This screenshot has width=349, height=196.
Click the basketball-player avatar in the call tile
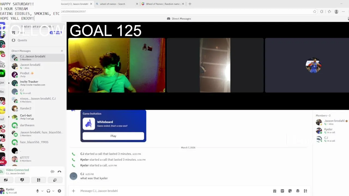(313, 65)
